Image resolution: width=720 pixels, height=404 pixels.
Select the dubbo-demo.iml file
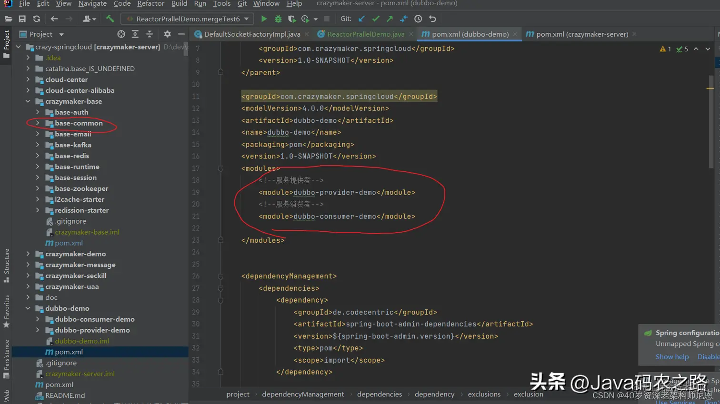click(81, 341)
